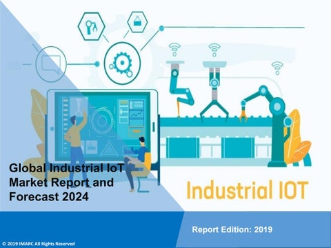Click the Report Edition: 2019 label
Image resolution: width=331 pixels, height=248 pixels.
[x=232, y=229]
